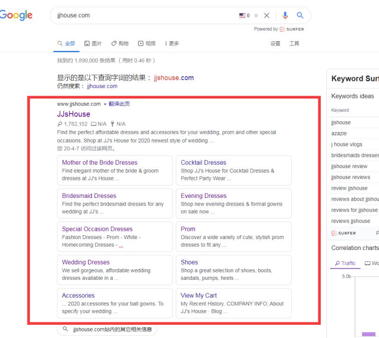Switch to the 购物 shopping tab
Viewport: 379px width, 338px height.
[x=120, y=44]
